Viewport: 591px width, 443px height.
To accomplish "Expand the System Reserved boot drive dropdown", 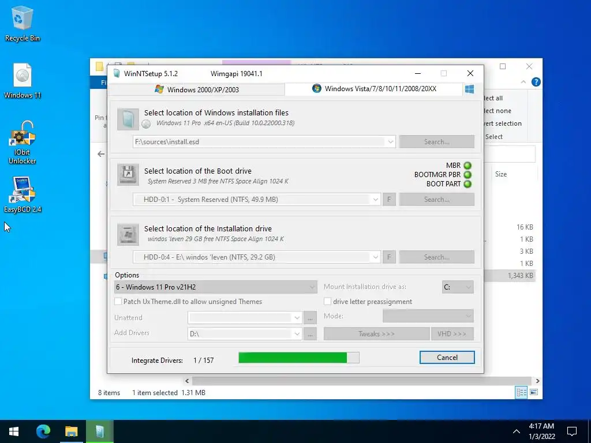I will [x=375, y=200].
